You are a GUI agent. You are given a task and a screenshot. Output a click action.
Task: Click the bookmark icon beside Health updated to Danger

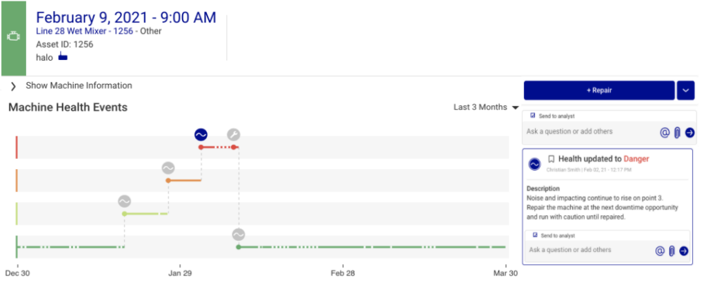pyautogui.click(x=551, y=159)
